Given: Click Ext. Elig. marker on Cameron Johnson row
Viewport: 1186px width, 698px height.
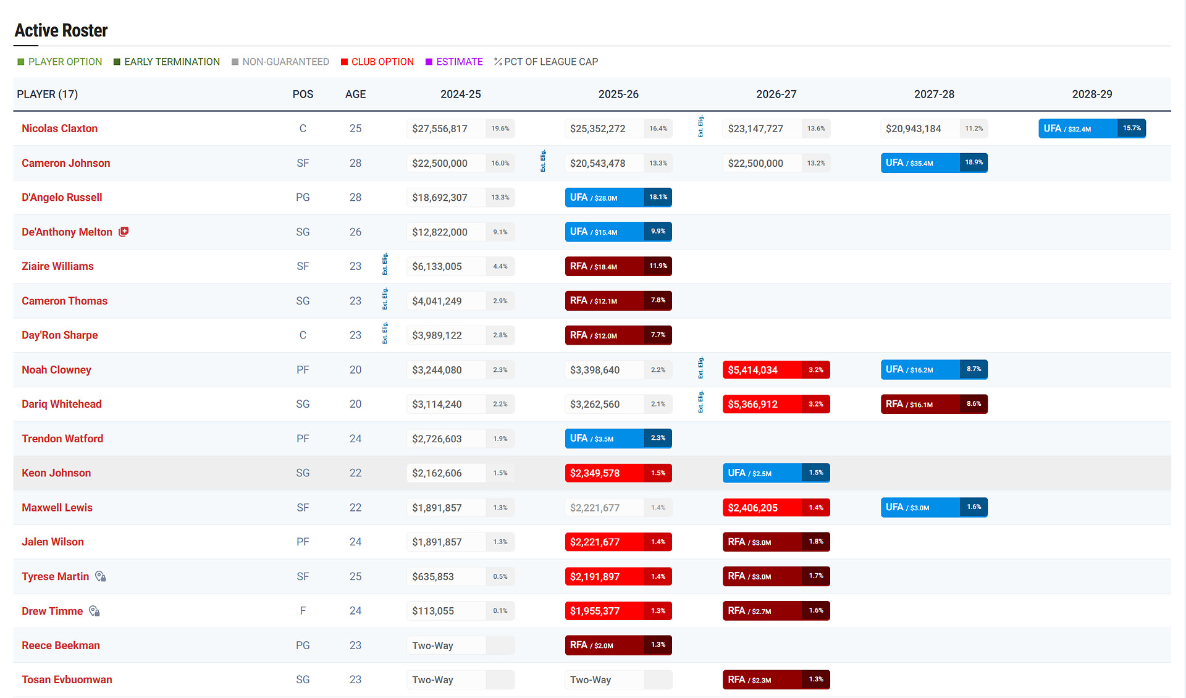Looking at the screenshot, I should (543, 161).
